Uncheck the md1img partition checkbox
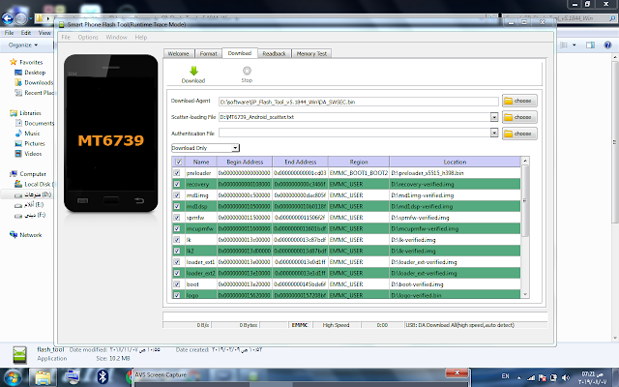Screen dimensions: 619x387 pyautogui.click(x=177, y=195)
